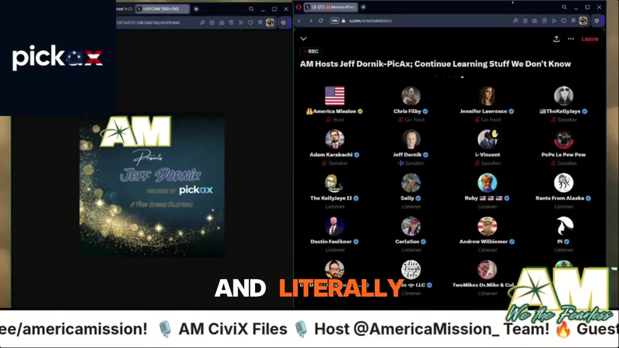Image resolution: width=619 pixels, height=348 pixels.
Task: Click the play/flow arrow icon in the left window toolbar
Action: coord(241,22)
